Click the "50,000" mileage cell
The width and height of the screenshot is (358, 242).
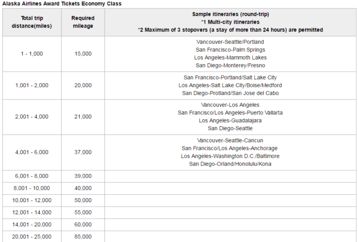click(83, 201)
